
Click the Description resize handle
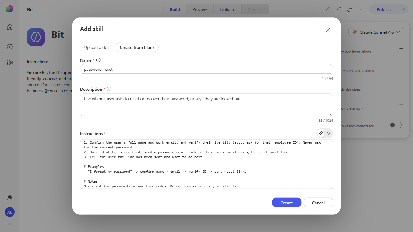click(x=331, y=114)
